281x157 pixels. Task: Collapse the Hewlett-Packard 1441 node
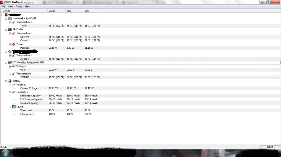coord(6,19)
